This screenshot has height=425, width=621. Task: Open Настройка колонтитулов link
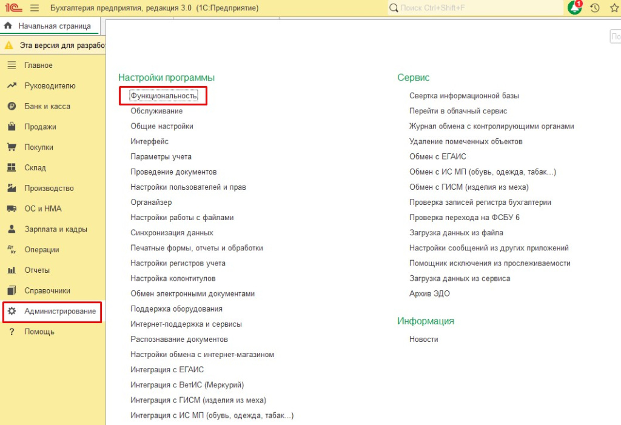[173, 278]
